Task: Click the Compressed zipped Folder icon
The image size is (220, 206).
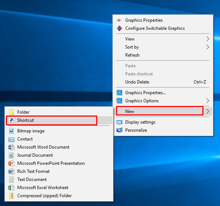Action: [11, 196]
